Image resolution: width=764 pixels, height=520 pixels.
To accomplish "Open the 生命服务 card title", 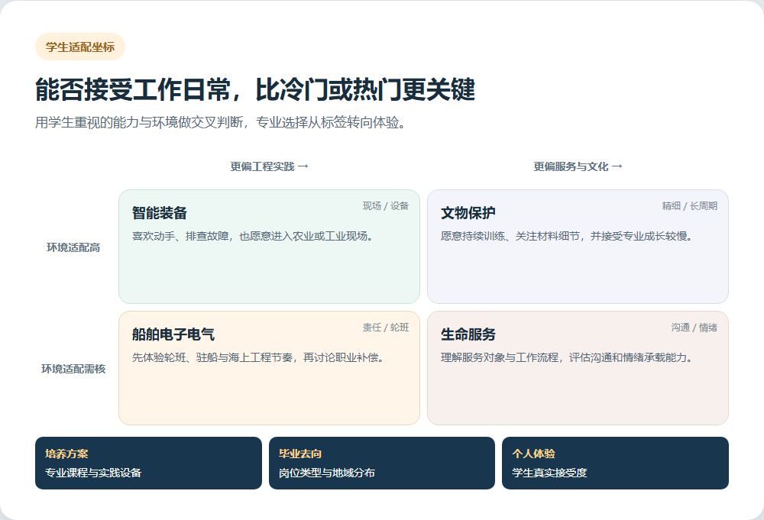I will [x=468, y=334].
